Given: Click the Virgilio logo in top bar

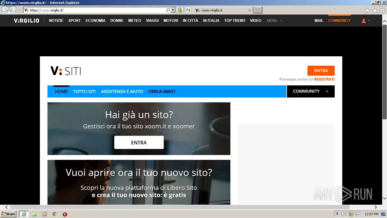Looking at the screenshot, I should point(26,21).
